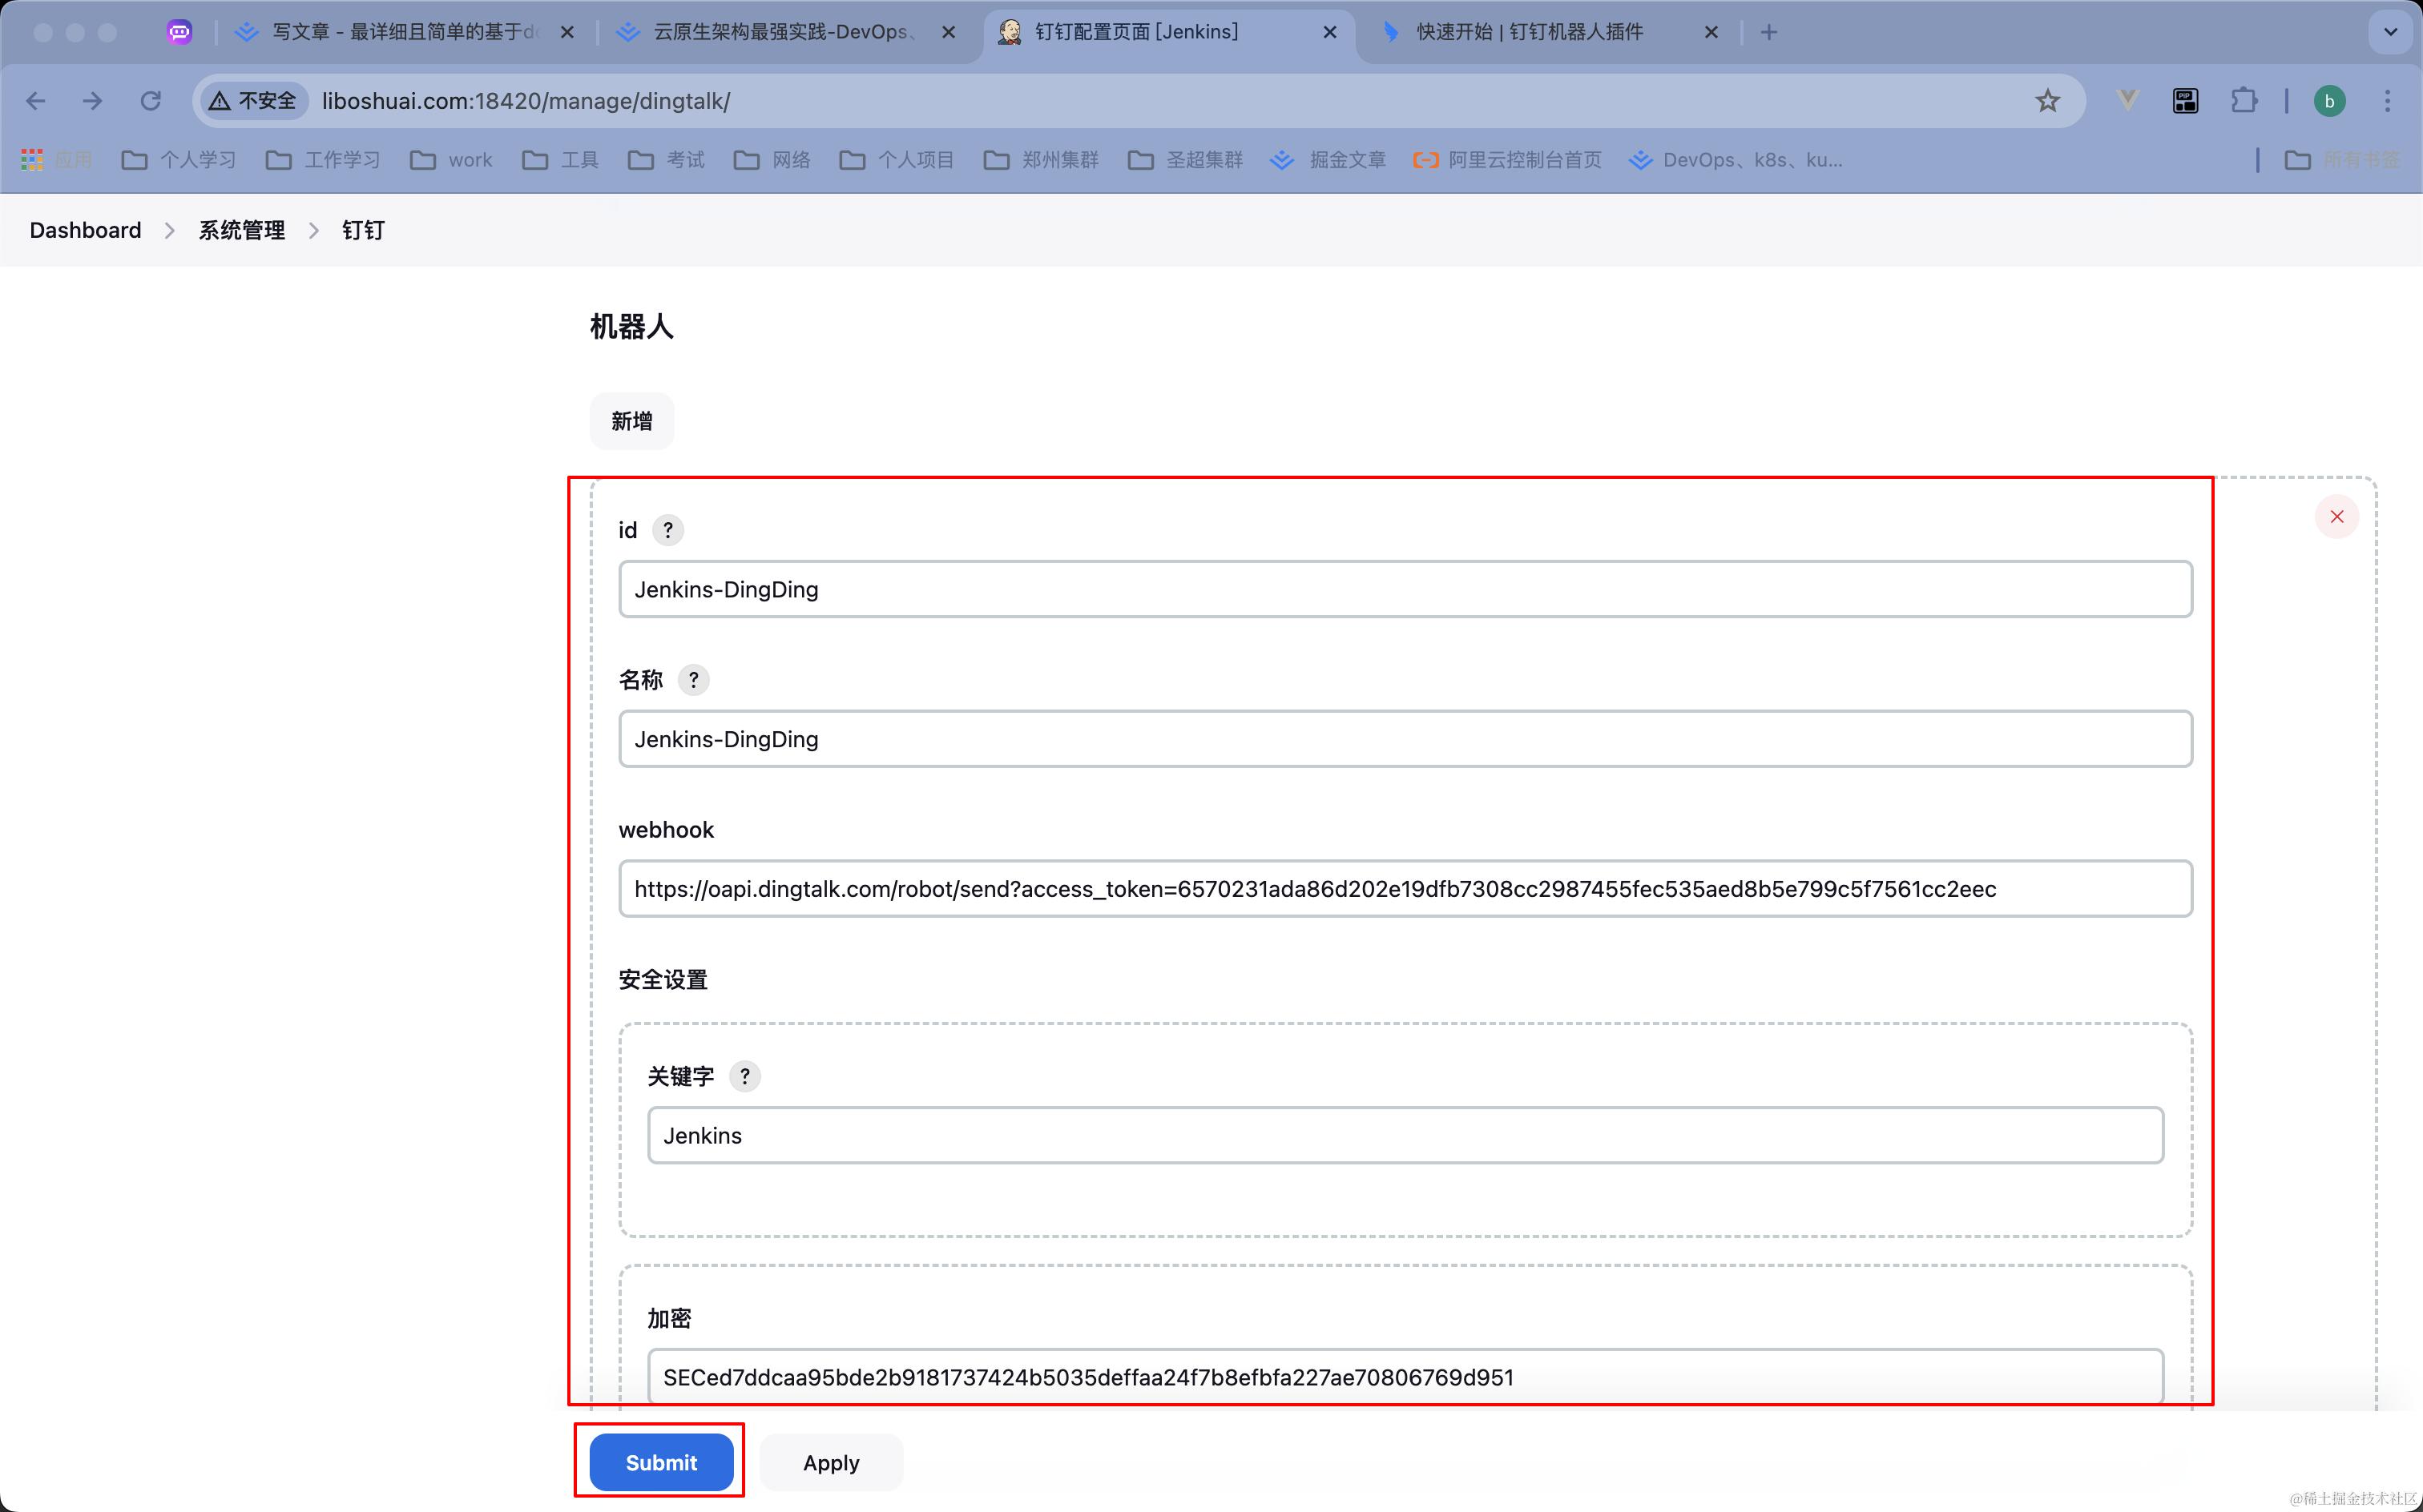The height and width of the screenshot is (1512, 2423).
Task: Go to 系统管理 breadcrumb
Action: click(x=241, y=230)
